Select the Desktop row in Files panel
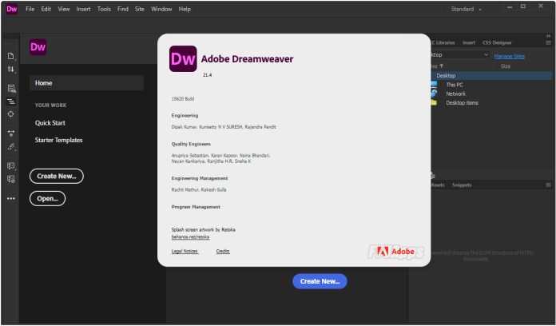This screenshot has width=556, height=326. (x=490, y=76)
